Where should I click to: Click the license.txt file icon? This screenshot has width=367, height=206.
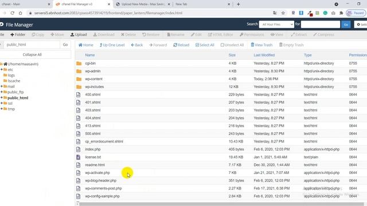click(79, 157)
